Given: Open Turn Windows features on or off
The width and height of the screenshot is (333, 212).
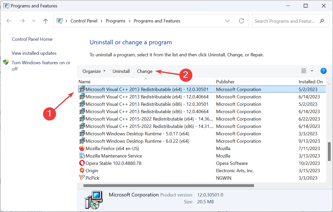Looking at the screenshot, I should tap(41, 66).
